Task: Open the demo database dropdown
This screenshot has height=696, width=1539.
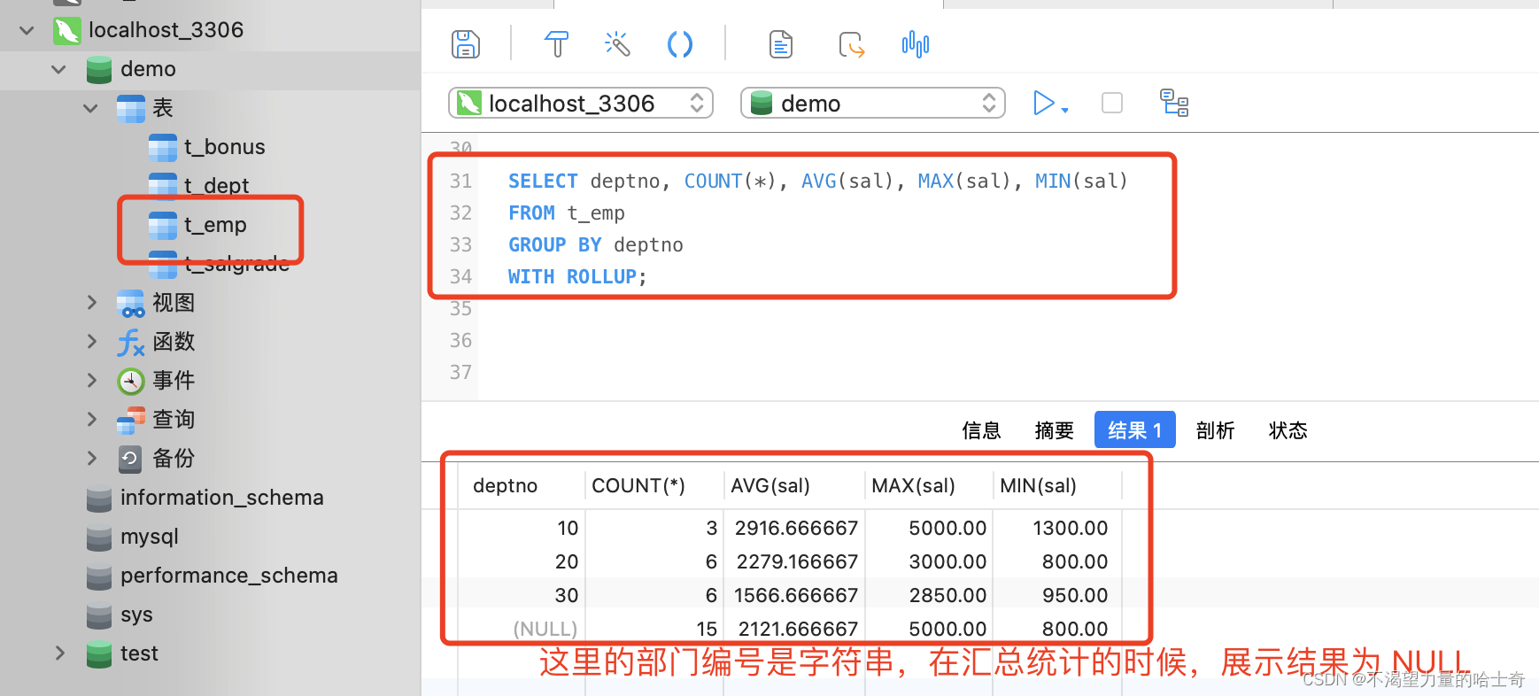Action: 872,104
